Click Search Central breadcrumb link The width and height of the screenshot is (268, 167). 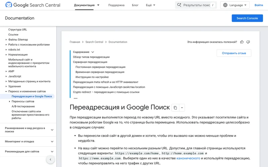point(94,42)
